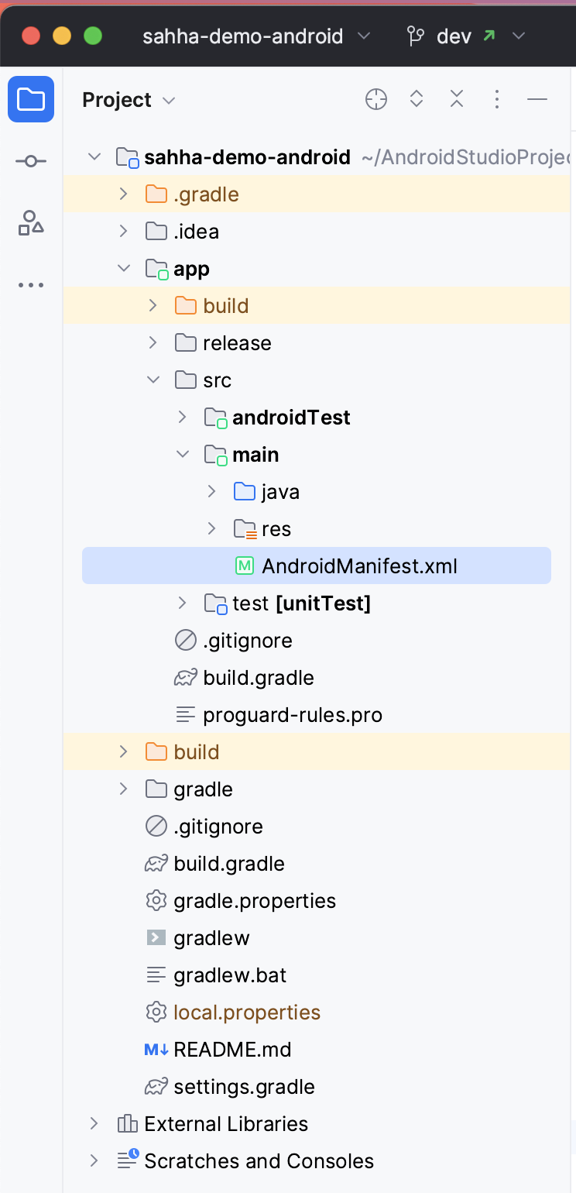The image size is (576, 1193).
Task: Open the Commit tool window icon
Action: 31,161
